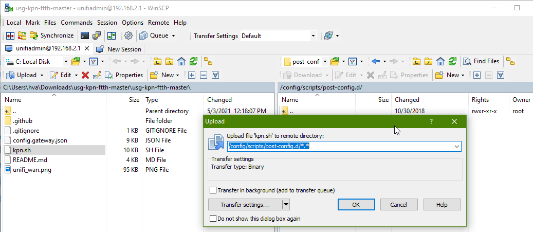Image resolution: width=533 pixels, height=232 pixels.
Task: Select README.md in the local panel
Action: point(30,160)
